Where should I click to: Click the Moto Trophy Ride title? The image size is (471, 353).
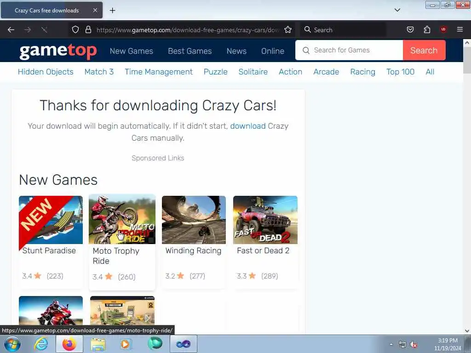point(116,256)
